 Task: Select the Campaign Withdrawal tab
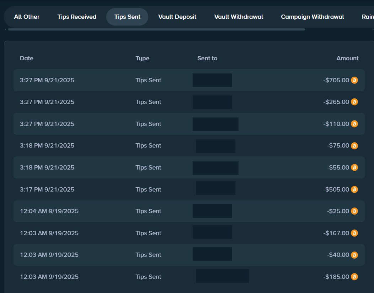(x=312, y=17)
